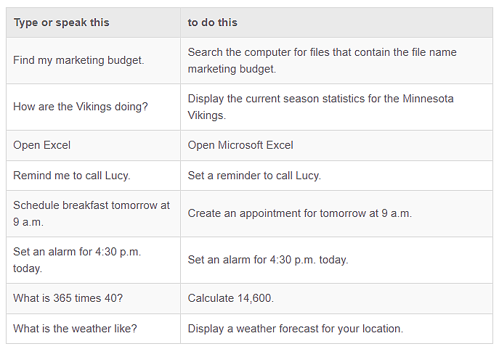Select the 'Find my marketing budget.' cell

point(93,60)
